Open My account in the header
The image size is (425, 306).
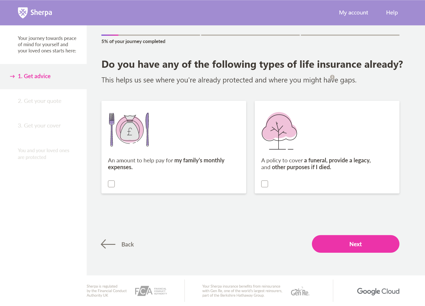(x=354, y=12)
